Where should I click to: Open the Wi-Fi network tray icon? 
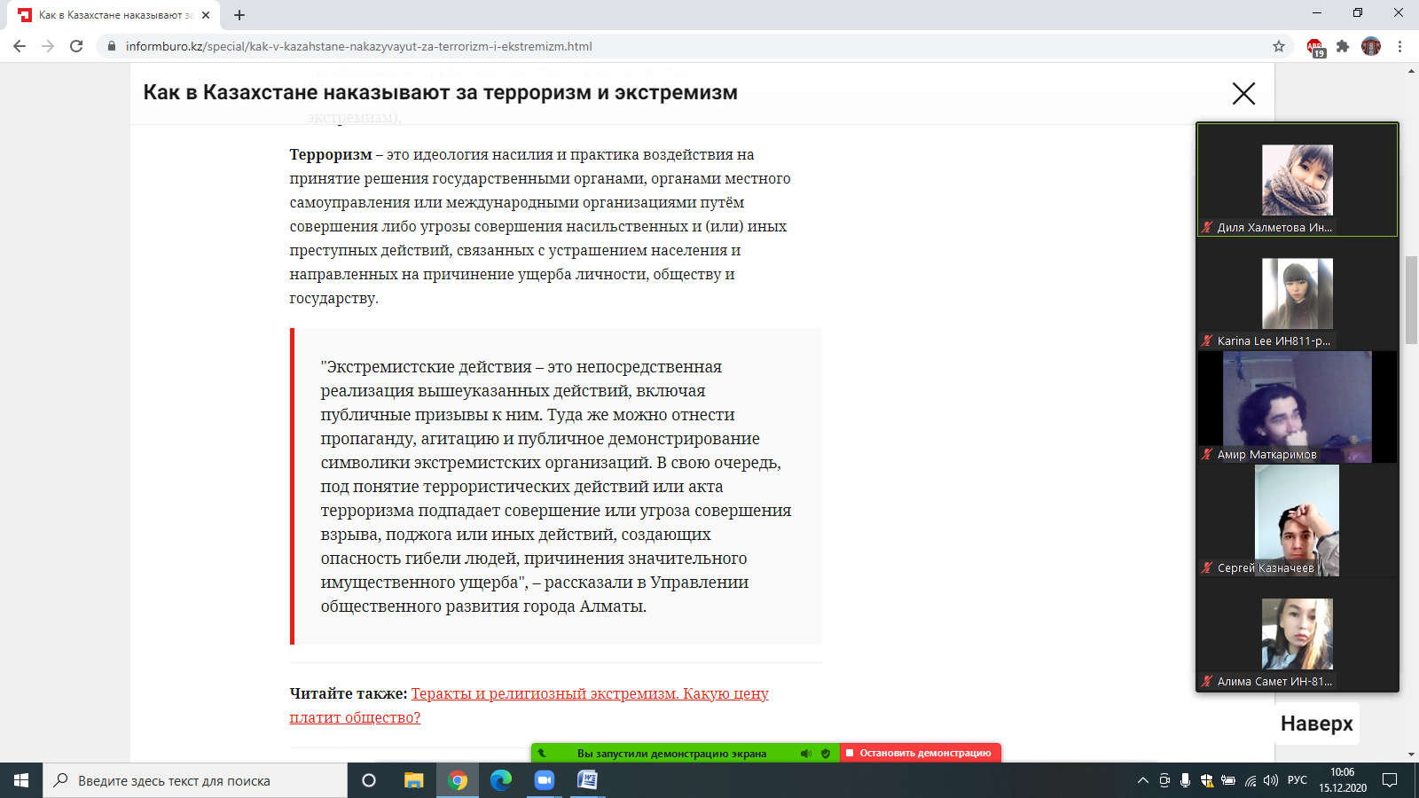(x=1250, y=780)
